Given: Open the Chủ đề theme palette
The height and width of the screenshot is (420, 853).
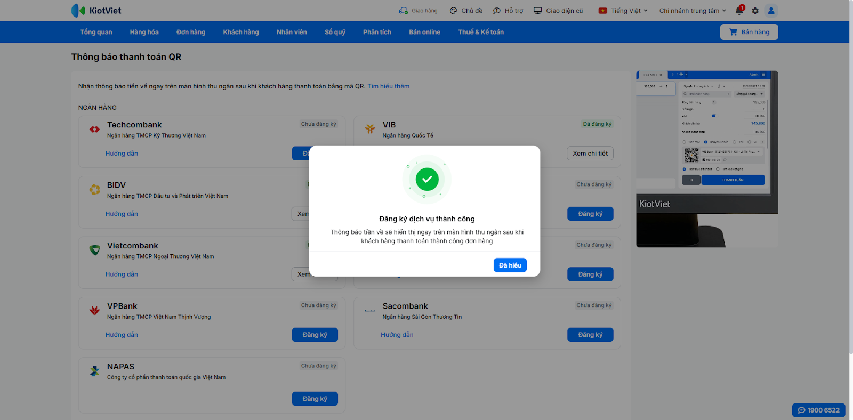Looking at the screenshot, I should tap(454, 11).
